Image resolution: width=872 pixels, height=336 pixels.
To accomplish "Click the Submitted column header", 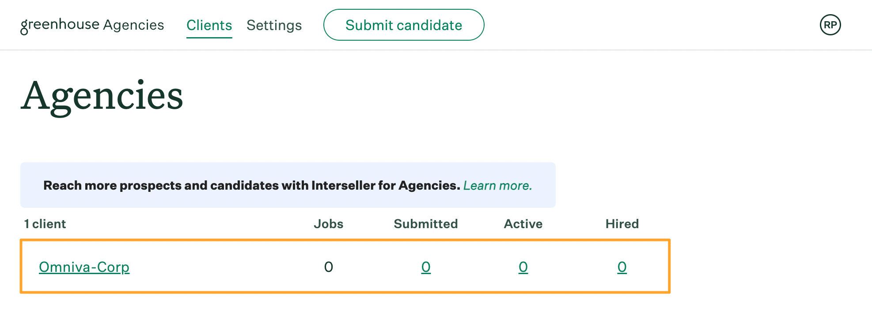I will coord(425,224).
